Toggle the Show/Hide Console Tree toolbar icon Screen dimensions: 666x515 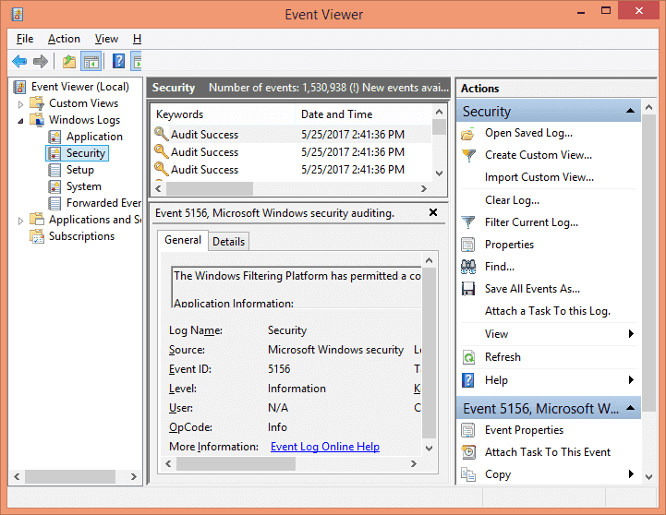[91, 62]
